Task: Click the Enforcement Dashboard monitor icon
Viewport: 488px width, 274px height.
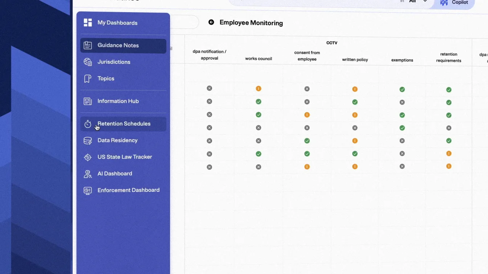Action: tap(88, 190)
